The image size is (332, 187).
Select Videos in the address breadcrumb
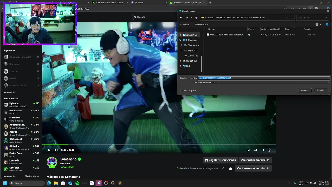(210, 18)
